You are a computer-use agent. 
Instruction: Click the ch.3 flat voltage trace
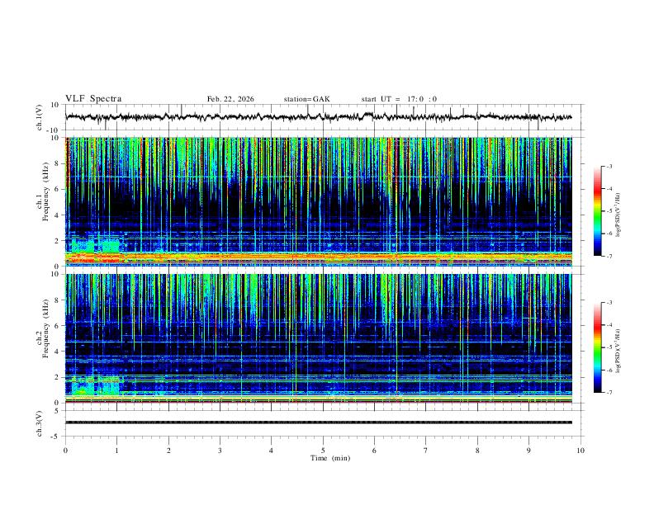click(319, 422)
